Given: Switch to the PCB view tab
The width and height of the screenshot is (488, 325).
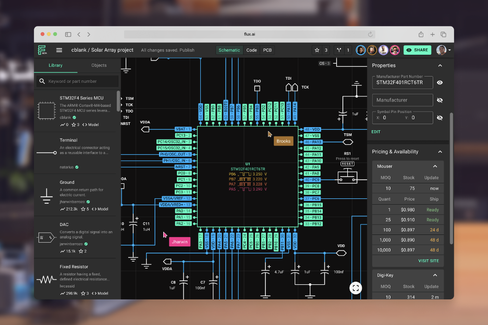Looking at the screenshot, I should [x=267, y=50].
